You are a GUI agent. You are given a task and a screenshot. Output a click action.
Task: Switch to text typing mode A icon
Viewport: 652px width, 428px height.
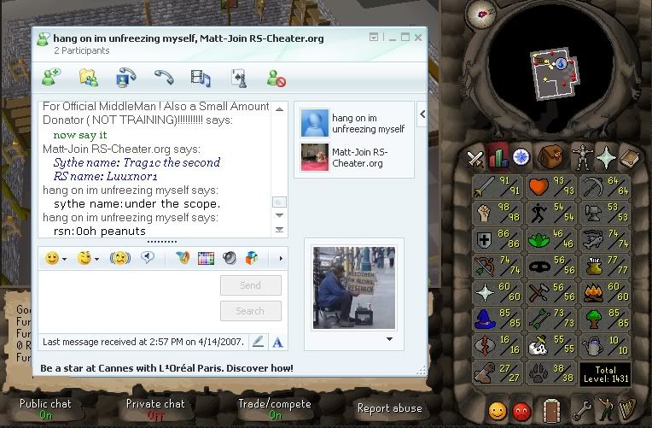coord(277,343)
